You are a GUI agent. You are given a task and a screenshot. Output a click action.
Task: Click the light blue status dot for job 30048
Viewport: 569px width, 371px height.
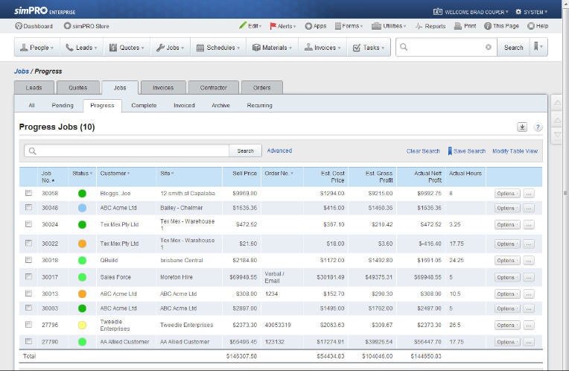tap(83, 208)
